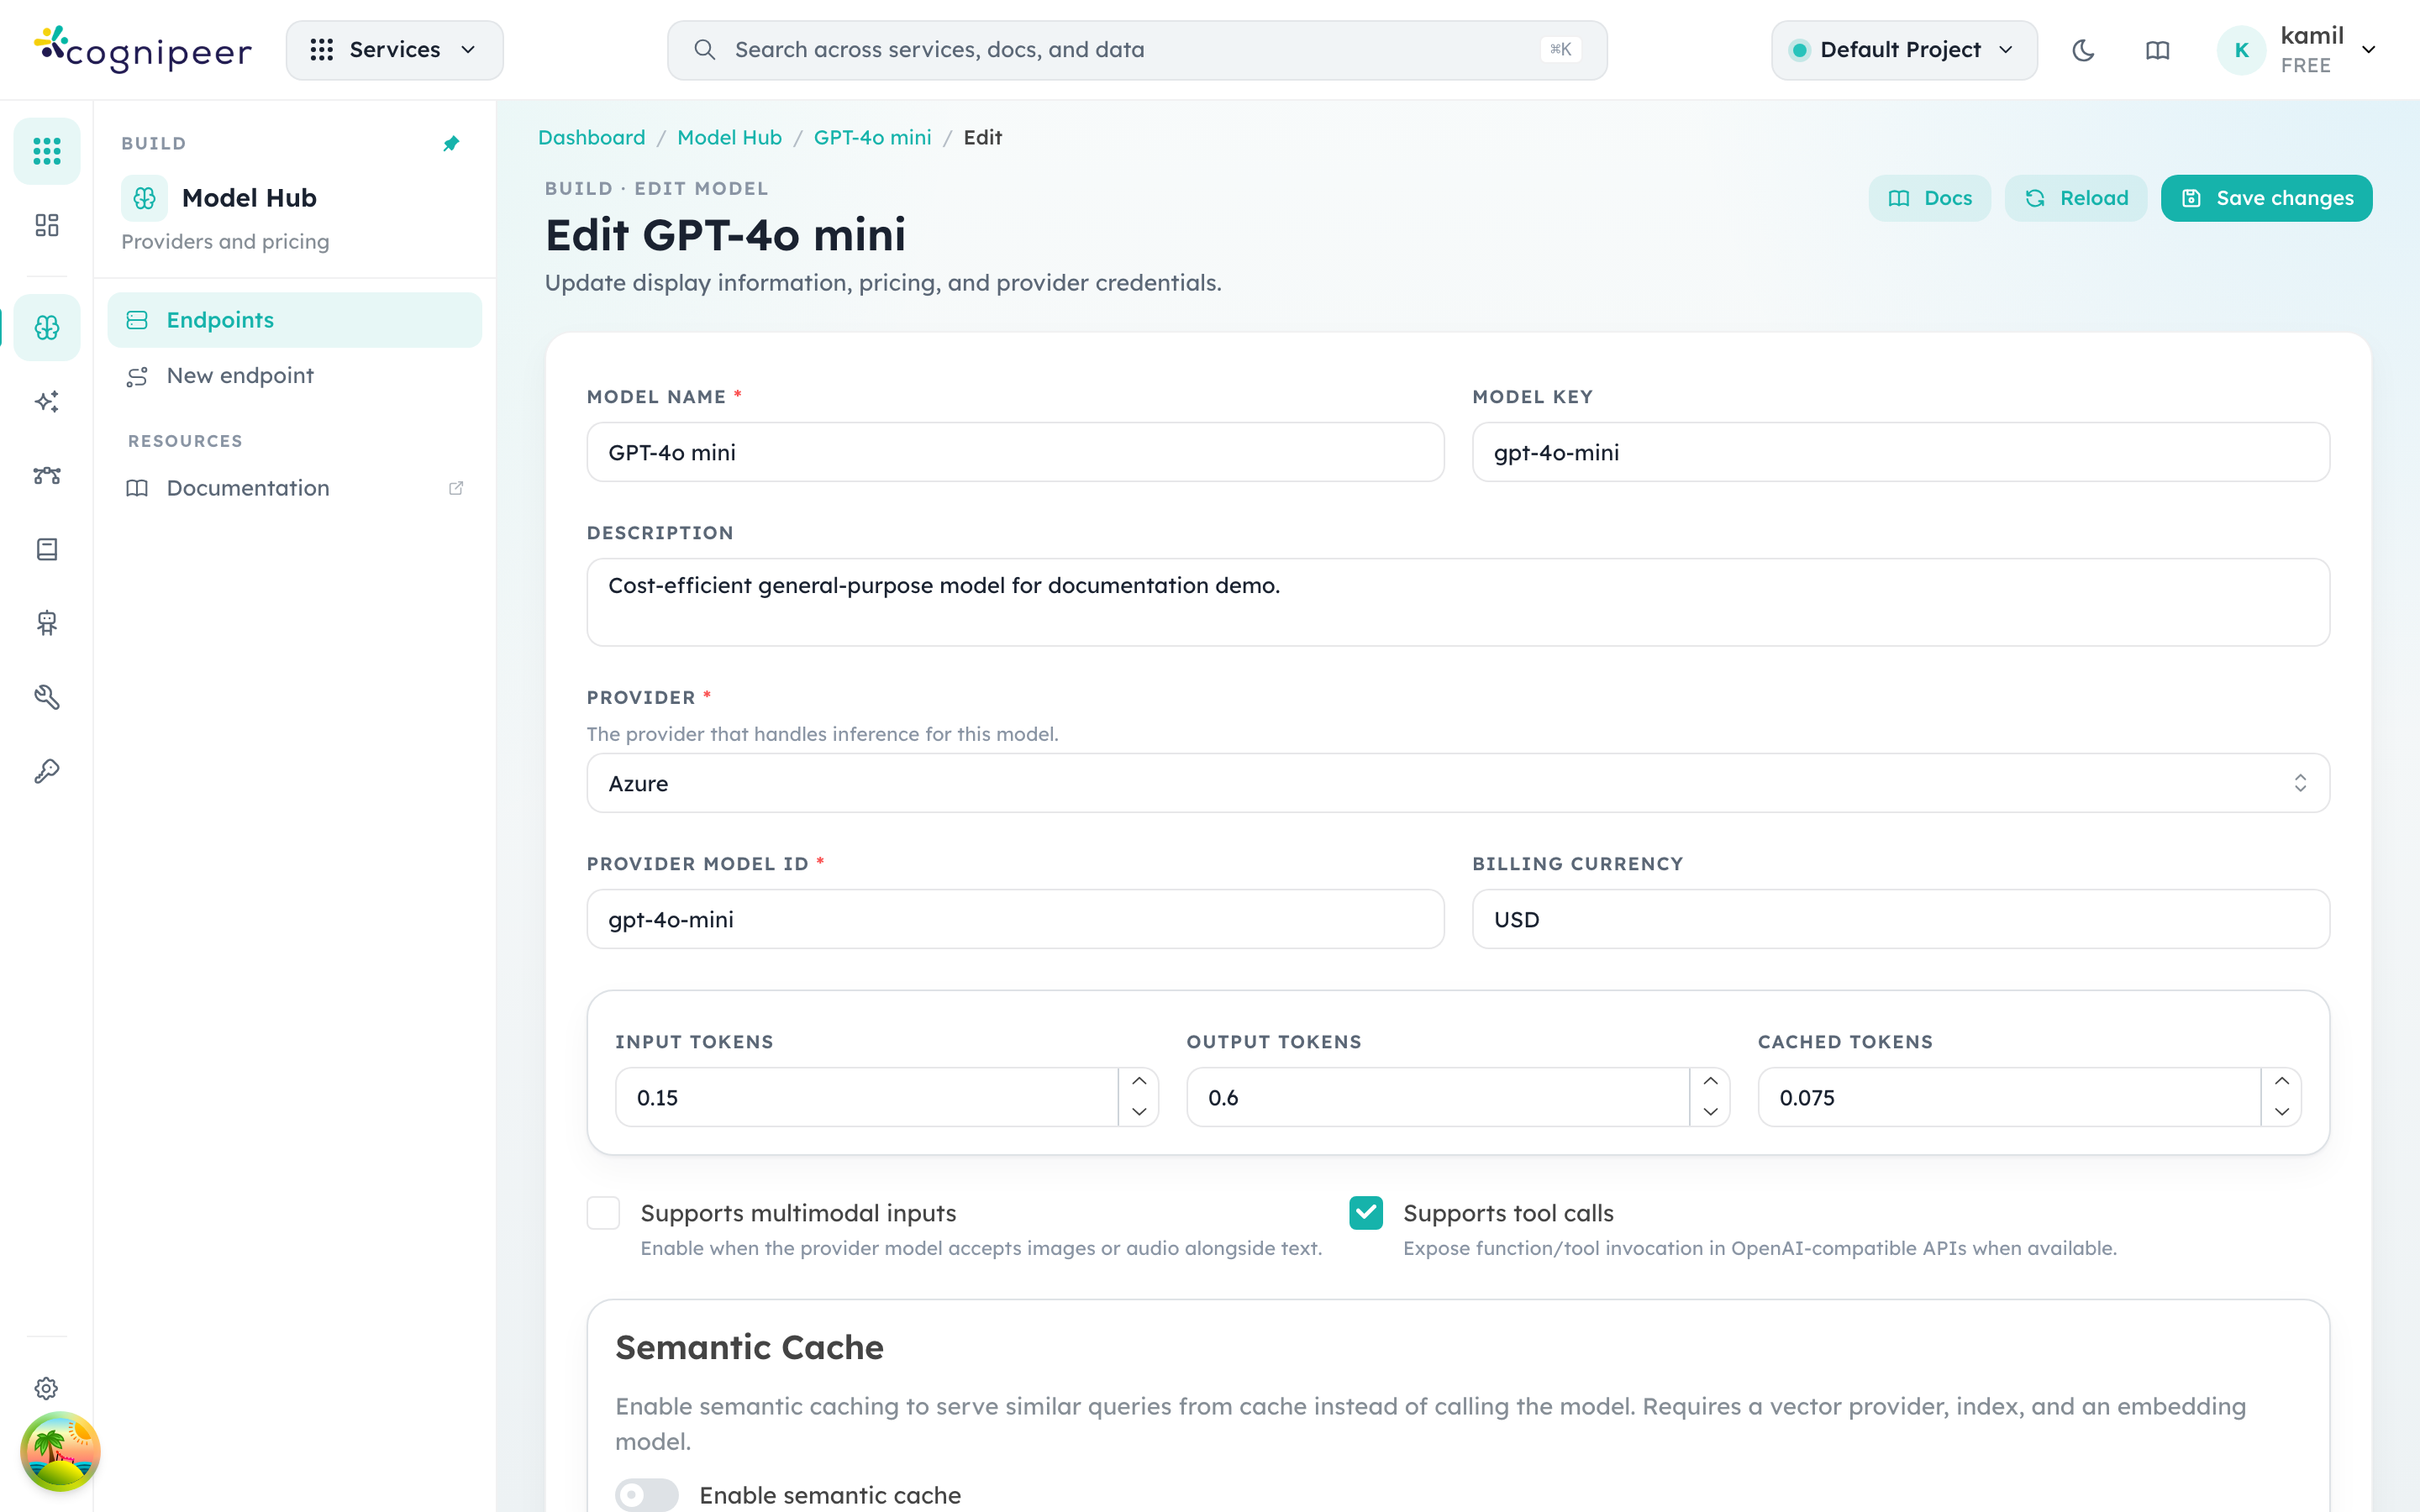
Task: Click the "Edit GPT-4o mini" page title
Action: [x=725, y=235]
